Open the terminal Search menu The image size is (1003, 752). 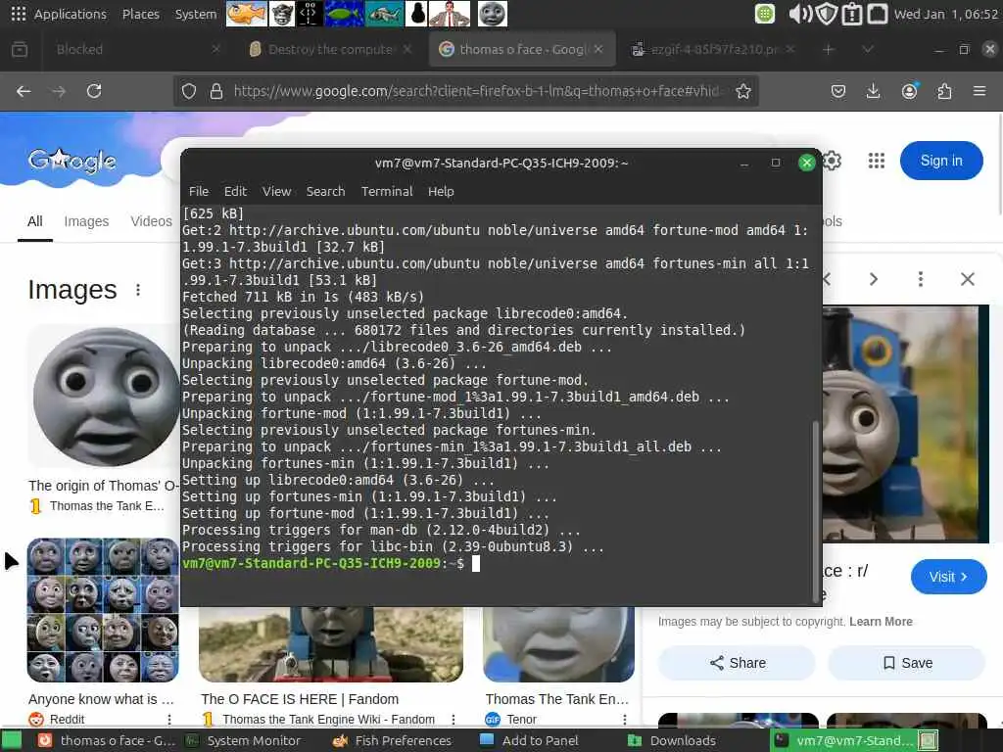pos(325,191)
